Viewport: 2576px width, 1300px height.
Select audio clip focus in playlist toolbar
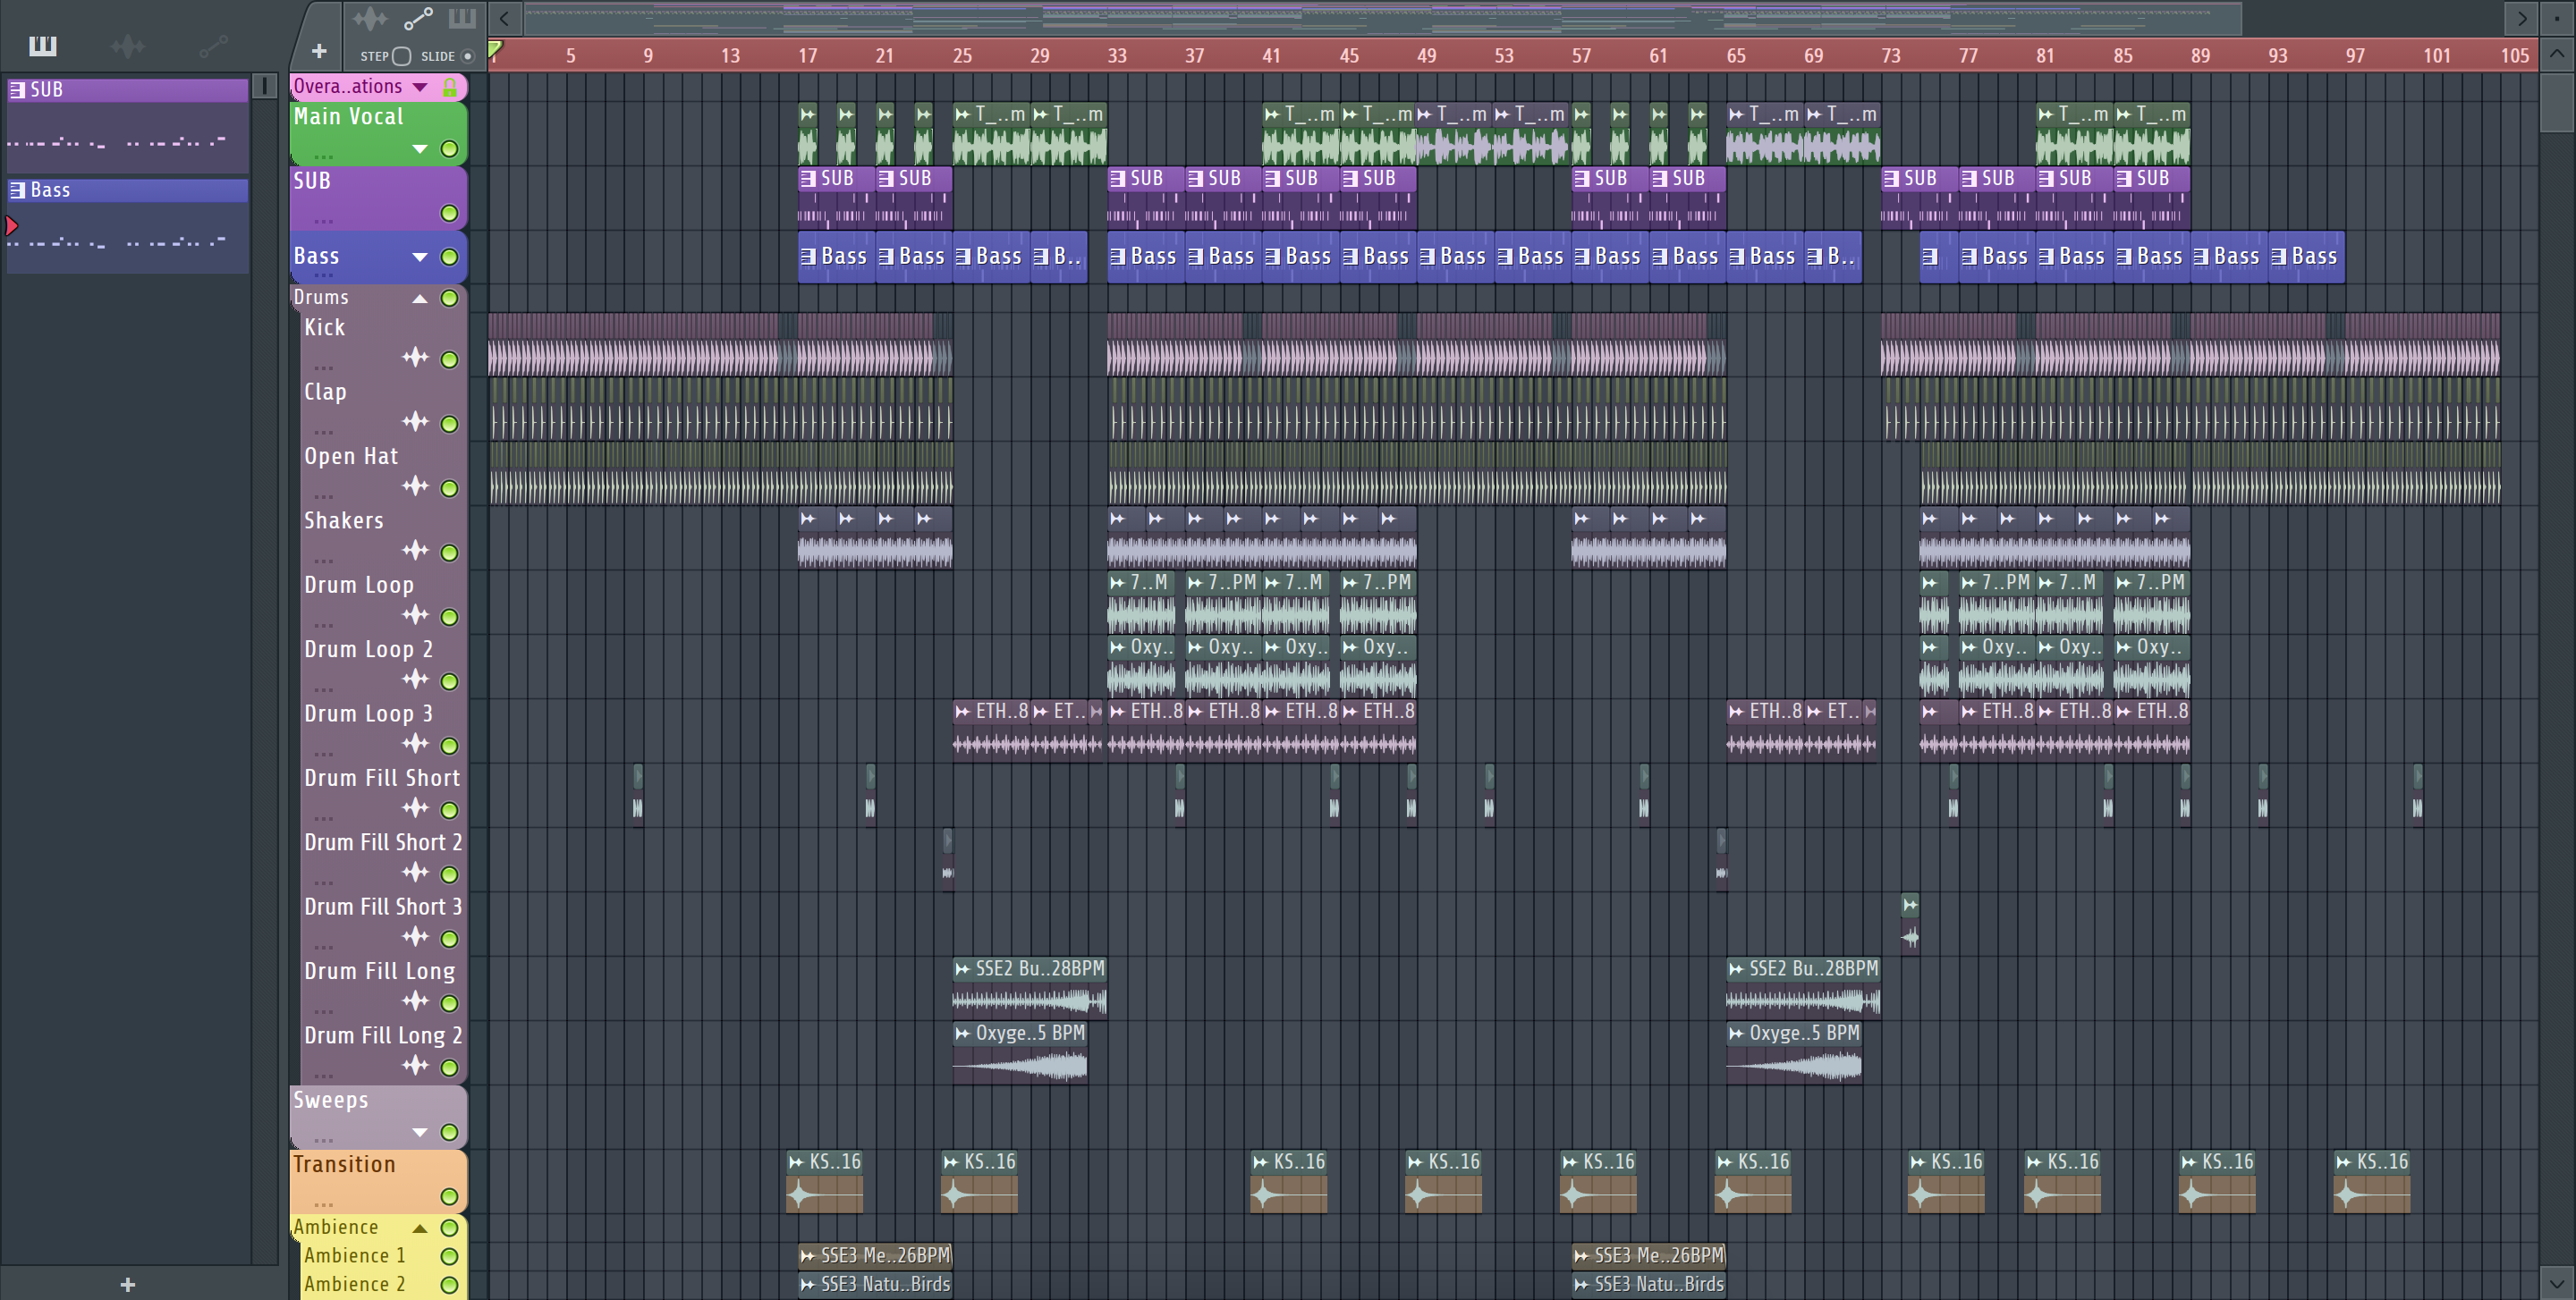pos(369,18)
